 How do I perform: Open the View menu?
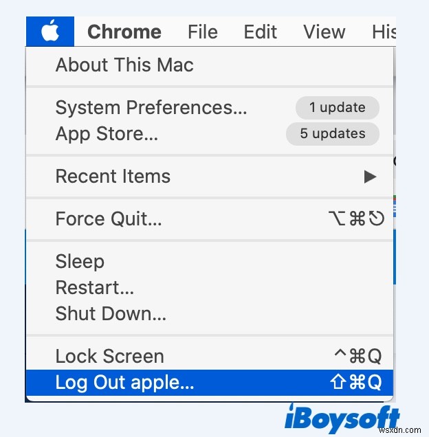tap(324, 32)
